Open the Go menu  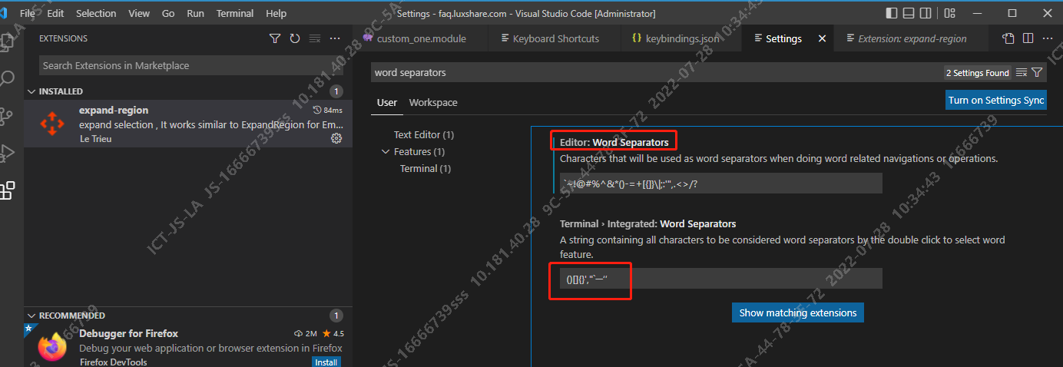(168, 13)
